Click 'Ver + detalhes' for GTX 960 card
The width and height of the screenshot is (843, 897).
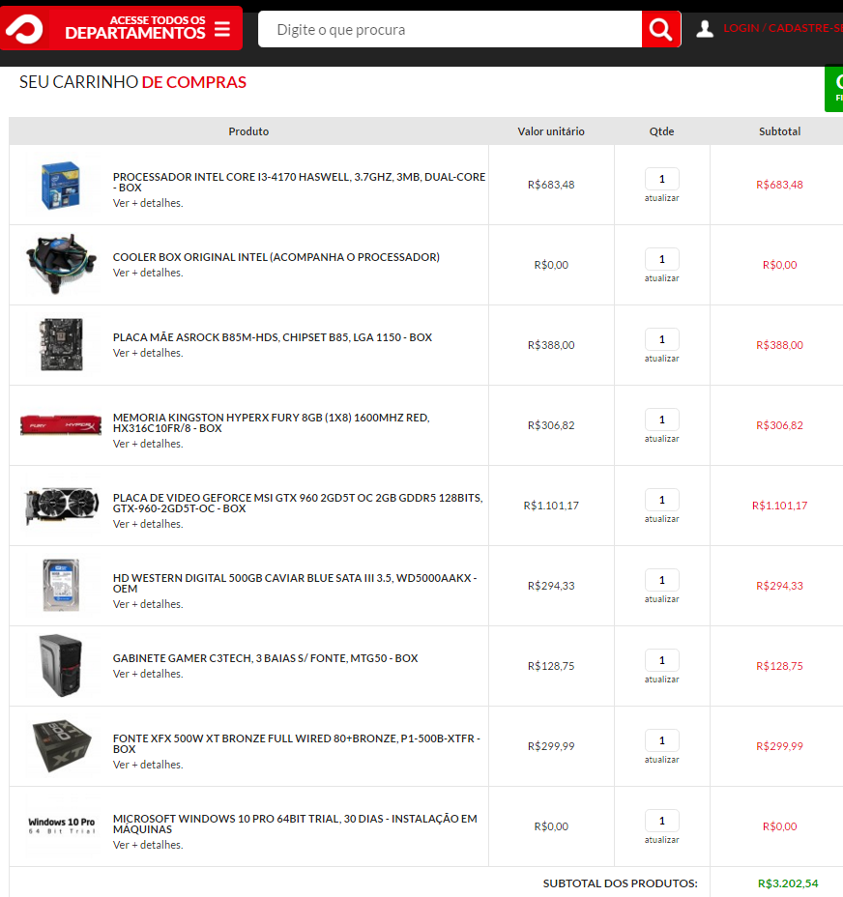(x=148, y=524)
